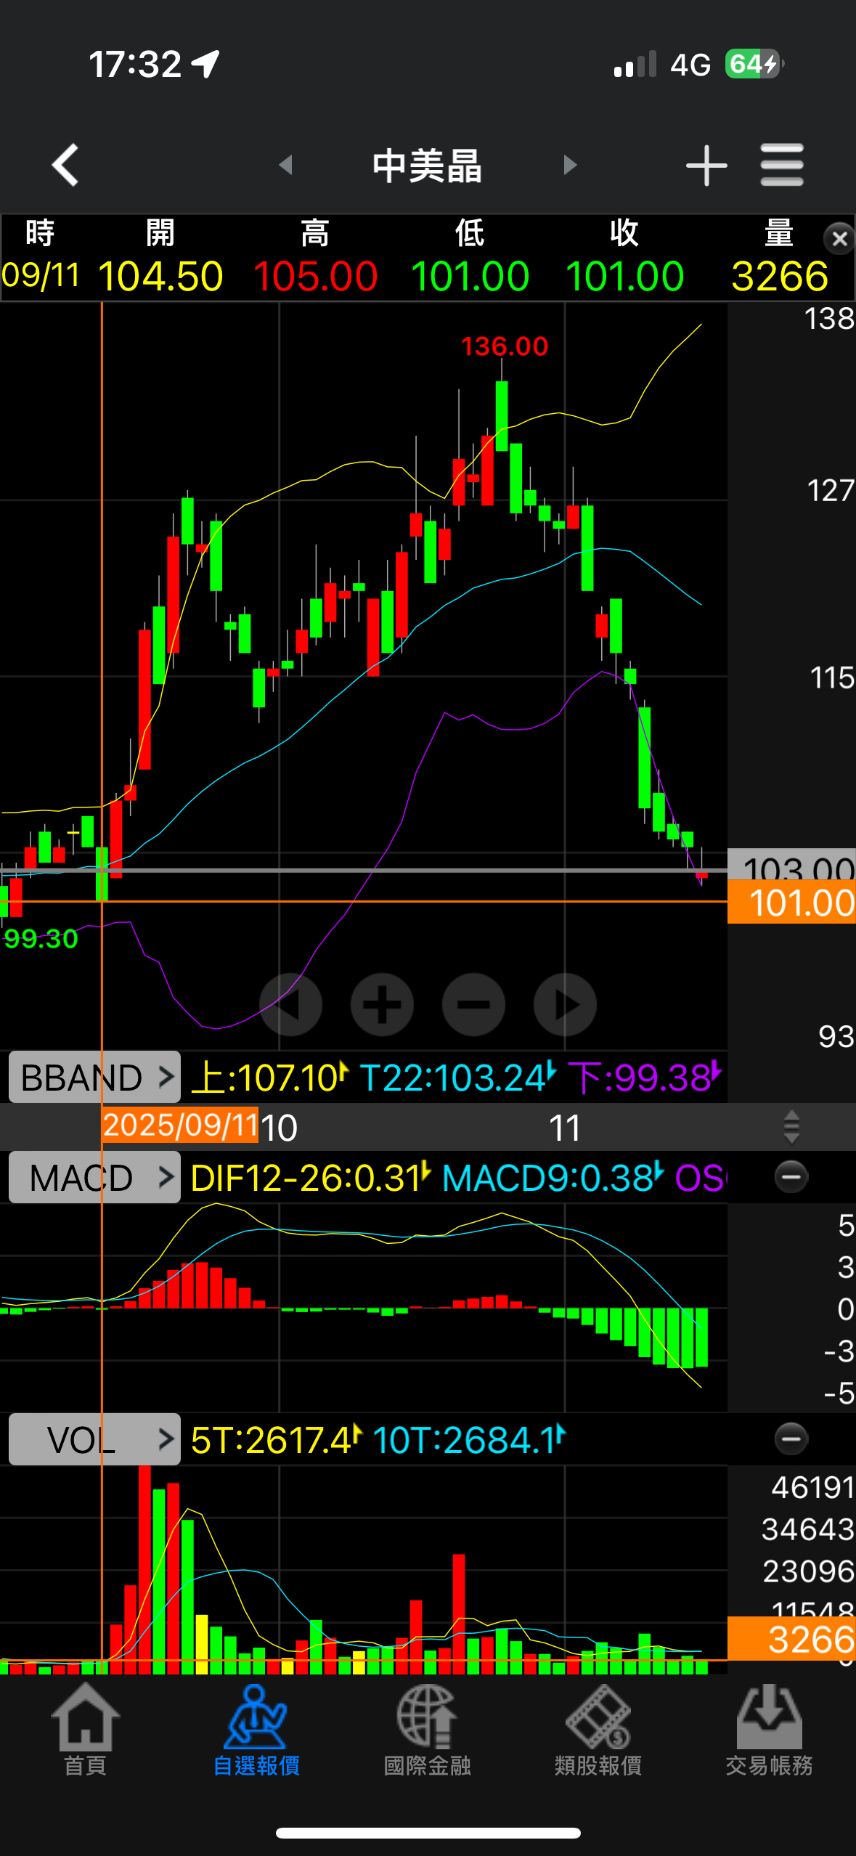Add stock with the plus icon
Image resolution: width=856 pixels, height=1856 pixels.
pos(706,165)
